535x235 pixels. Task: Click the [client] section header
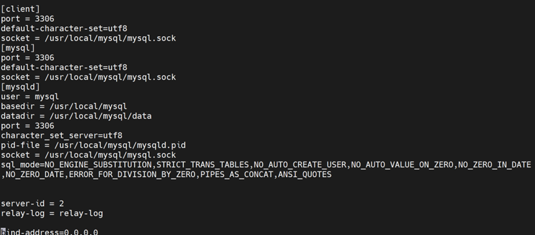[x=20, y=9]
